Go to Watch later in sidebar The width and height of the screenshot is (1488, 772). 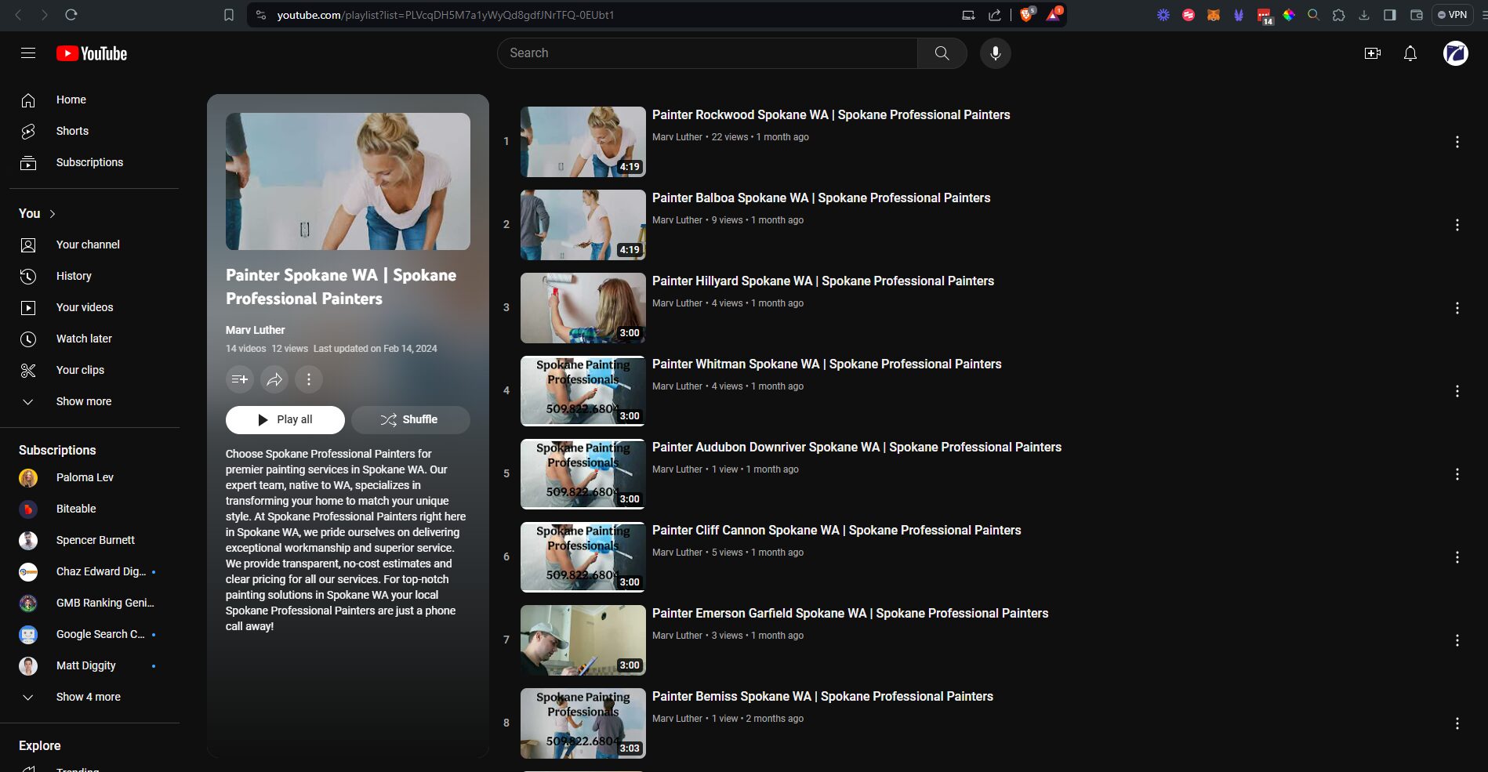(x=84, y=339)
